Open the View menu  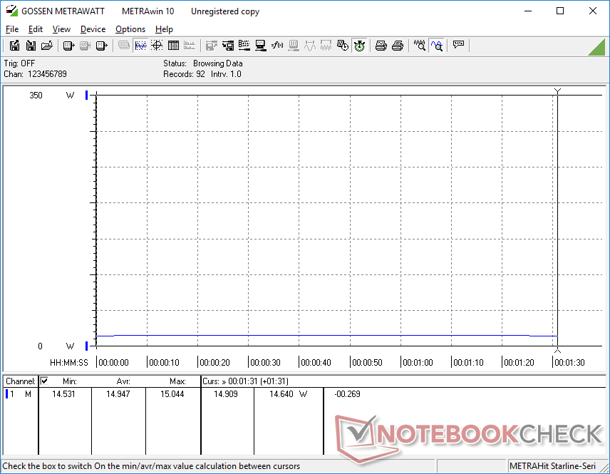tap(61, 29)
